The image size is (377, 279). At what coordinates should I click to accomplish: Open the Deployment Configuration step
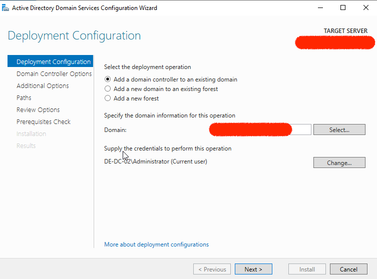coord(53,62)
